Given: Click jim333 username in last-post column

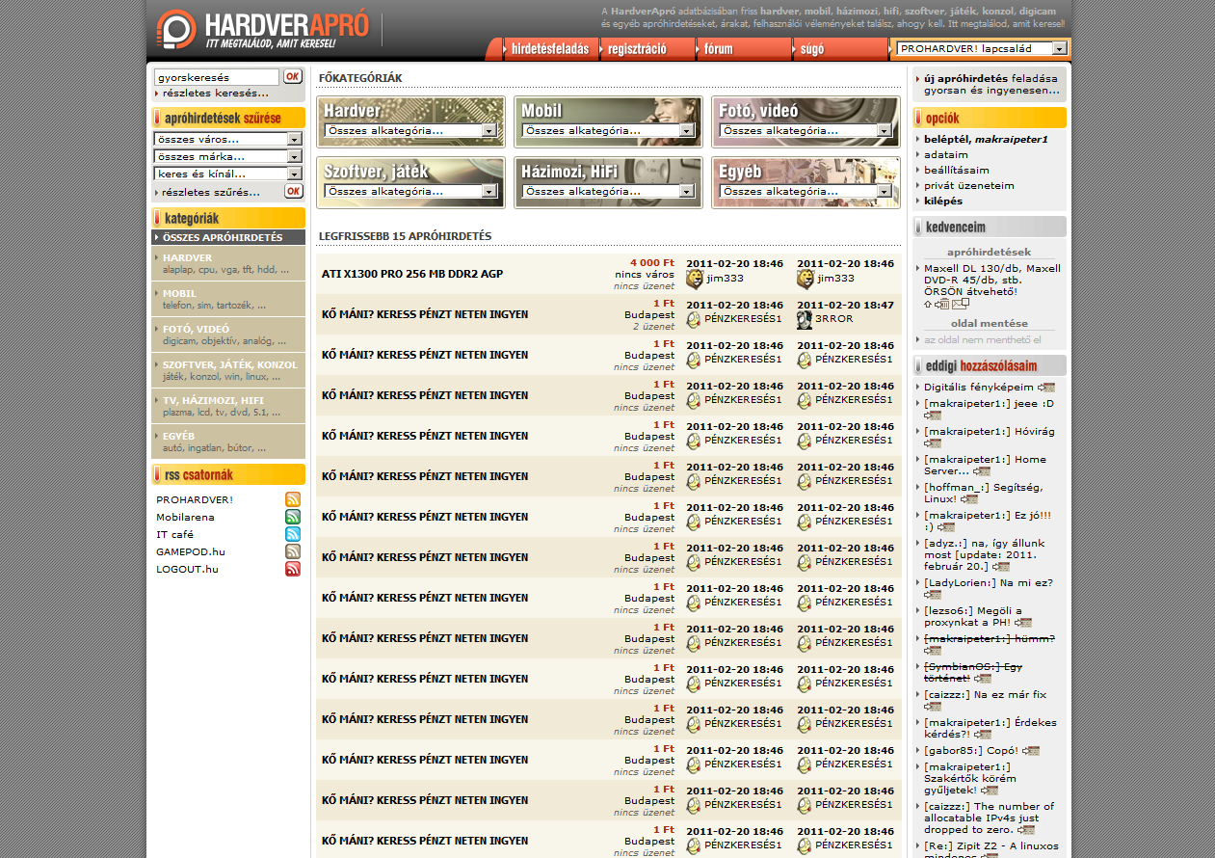Looking at the screenshot, I should (x=835, y=278).
